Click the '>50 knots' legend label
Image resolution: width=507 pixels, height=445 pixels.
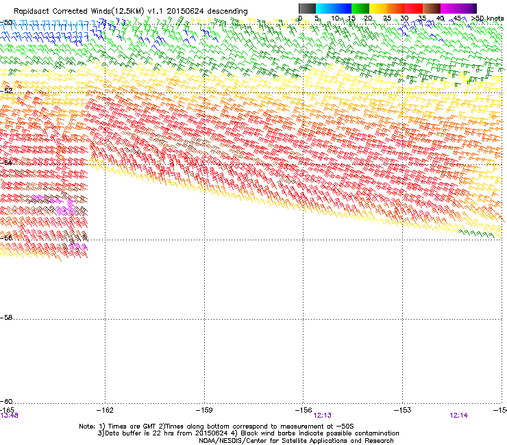(487, 18)
